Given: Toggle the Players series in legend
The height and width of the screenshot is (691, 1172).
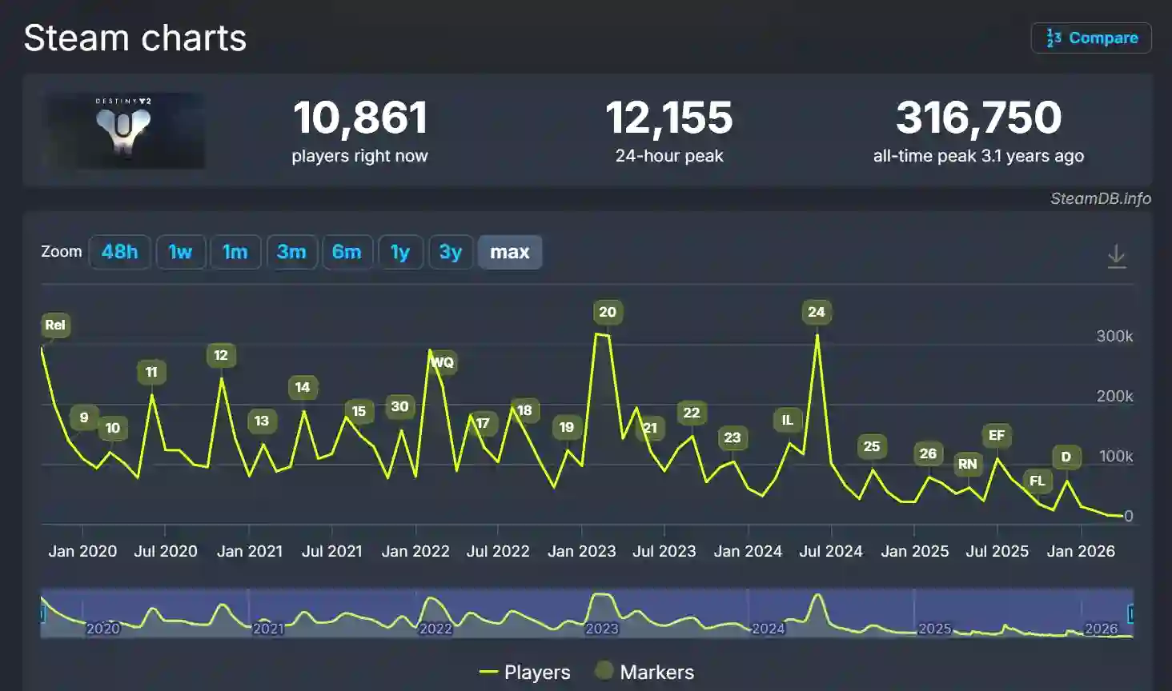Looking at the screenshot, I should click(x=524, y=673).
